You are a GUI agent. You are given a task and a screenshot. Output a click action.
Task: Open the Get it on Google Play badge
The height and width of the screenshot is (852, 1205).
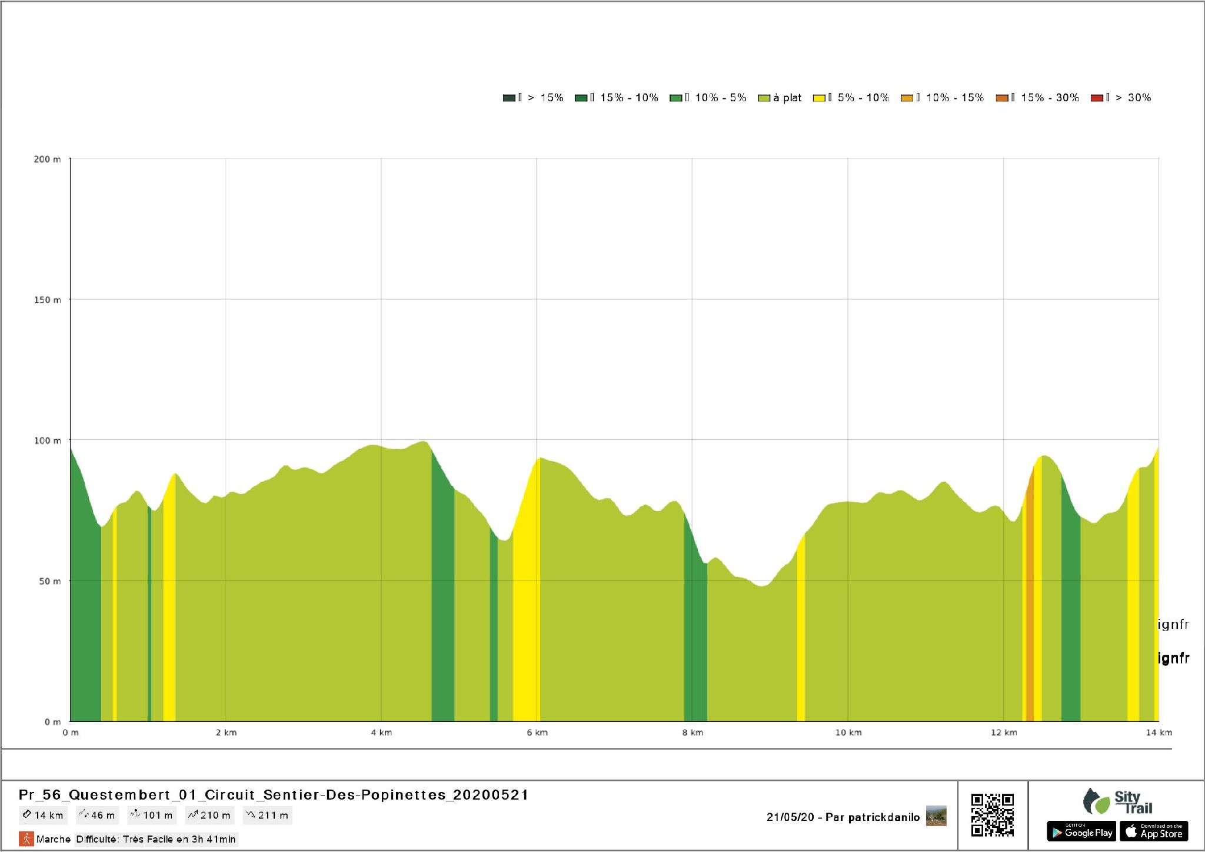tap(1081, 831)
